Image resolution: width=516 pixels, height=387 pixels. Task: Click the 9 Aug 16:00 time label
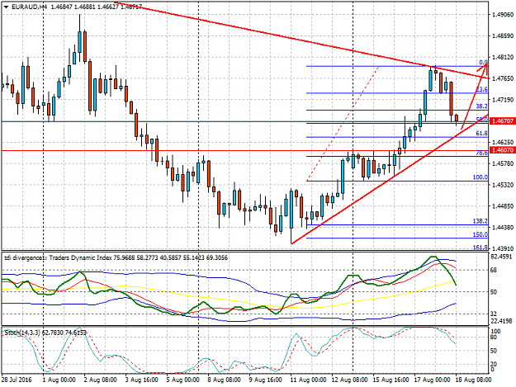[x=265, y=380]
